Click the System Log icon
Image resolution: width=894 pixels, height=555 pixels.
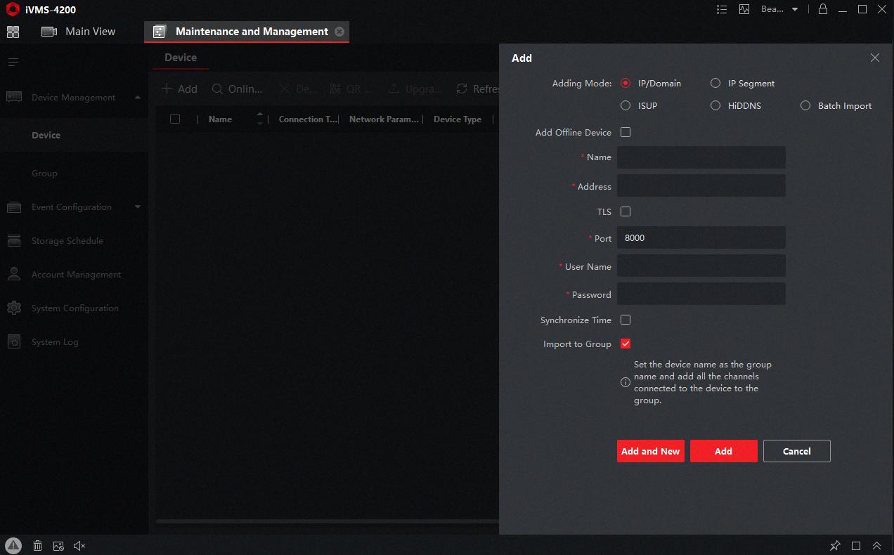pos(14,341)
